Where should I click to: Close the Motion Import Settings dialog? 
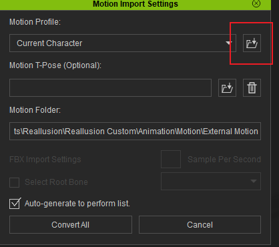coord(256,3)
